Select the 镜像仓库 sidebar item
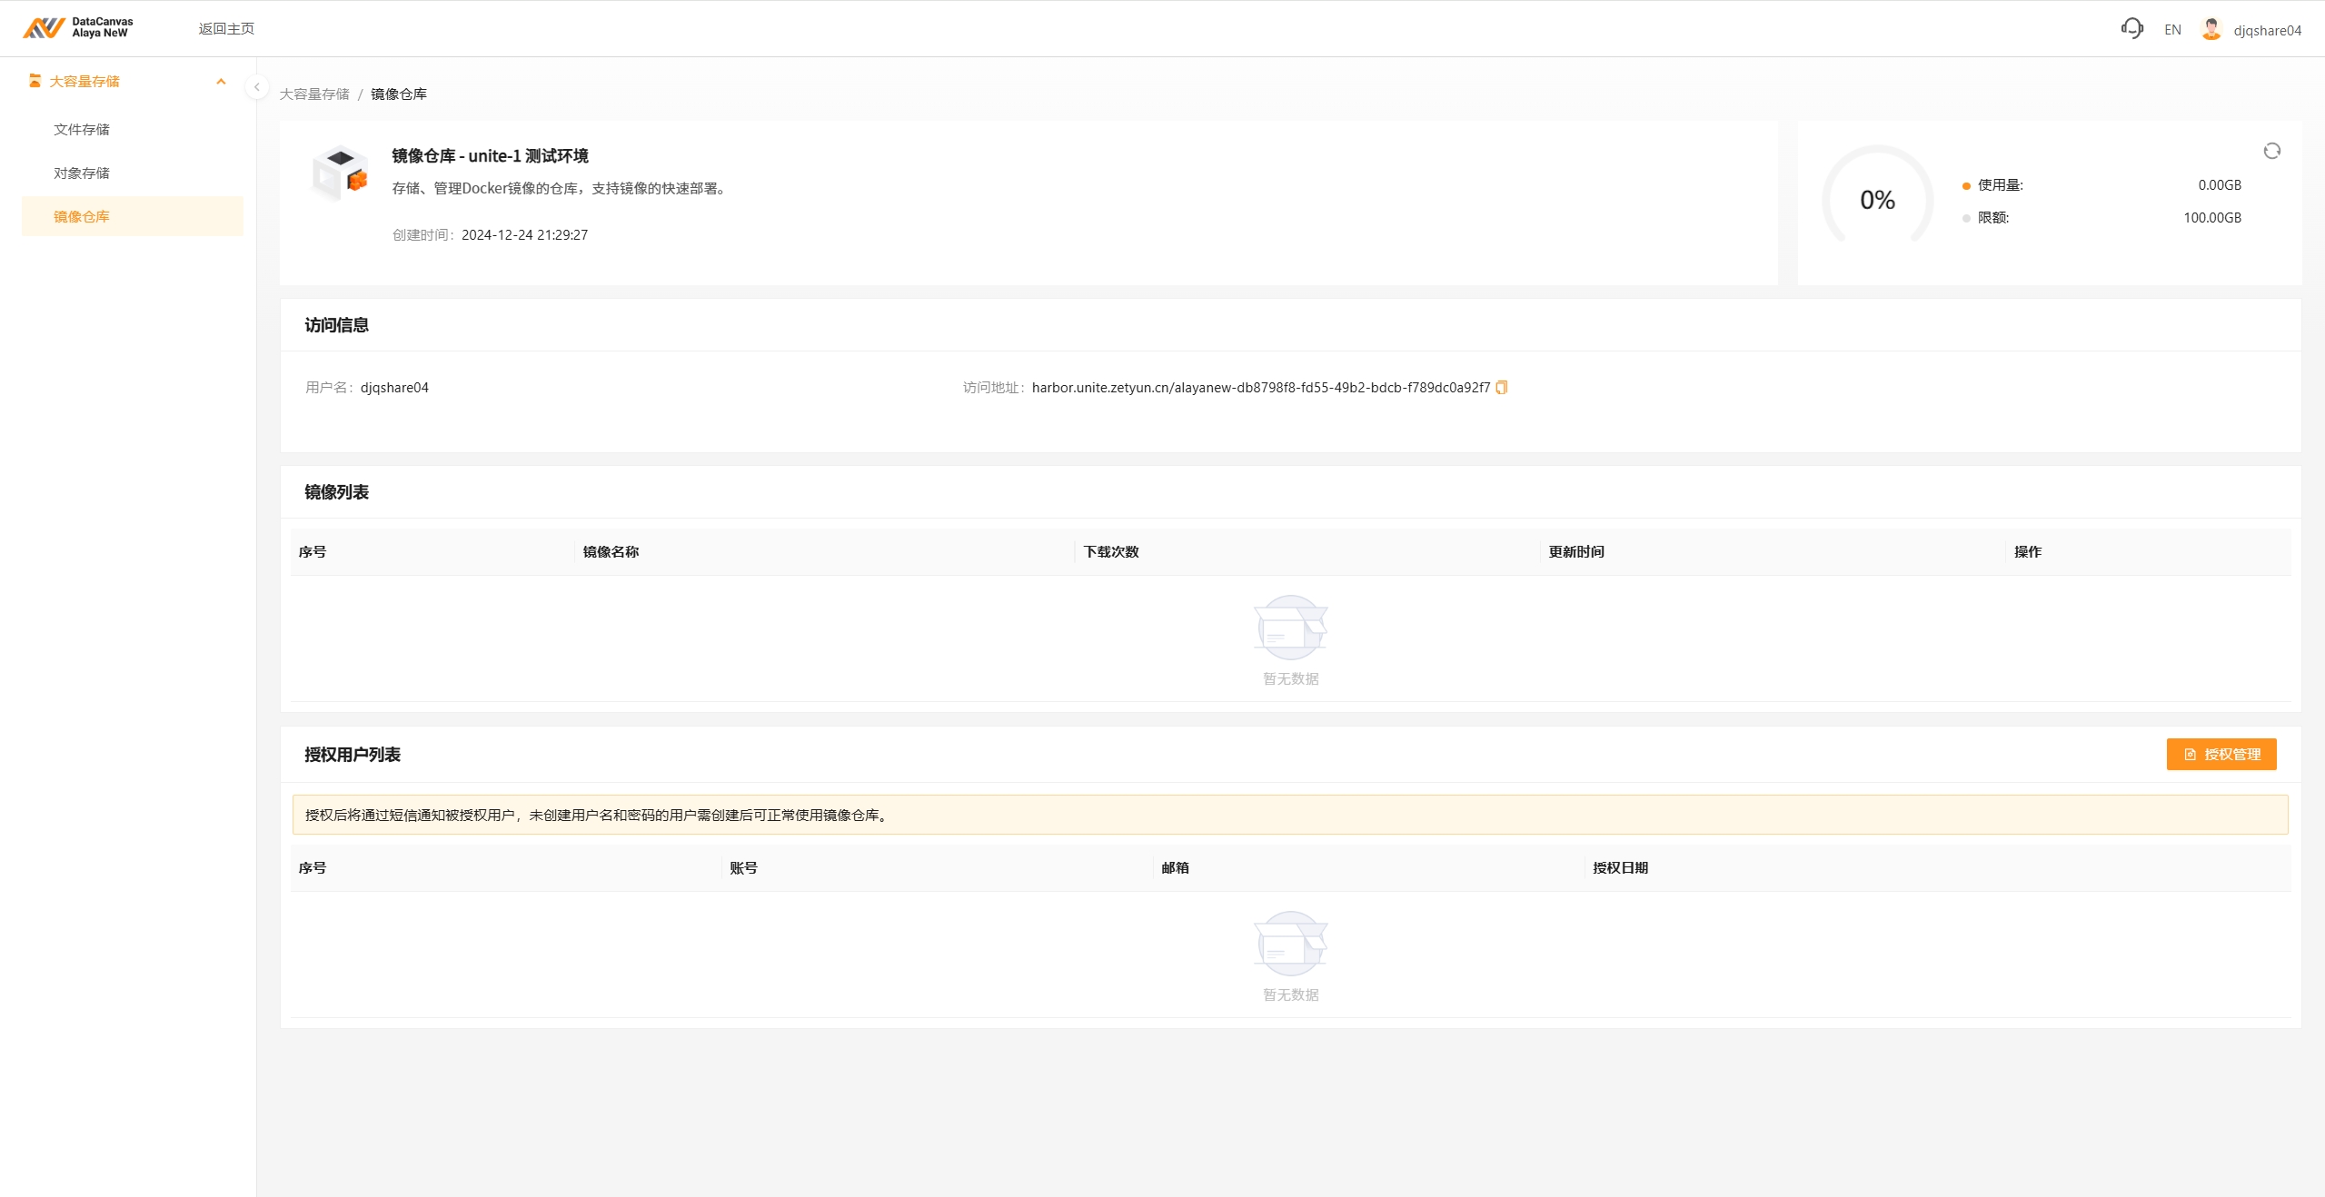Image resolution: width=2325 pixels, height=1197 pixels. click(82, 217)
